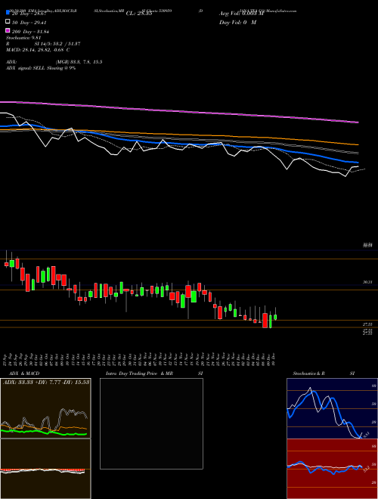This screenshot has width=378, height=499.
Task: Click the red RSI chart panel
Action: point(332,469)
